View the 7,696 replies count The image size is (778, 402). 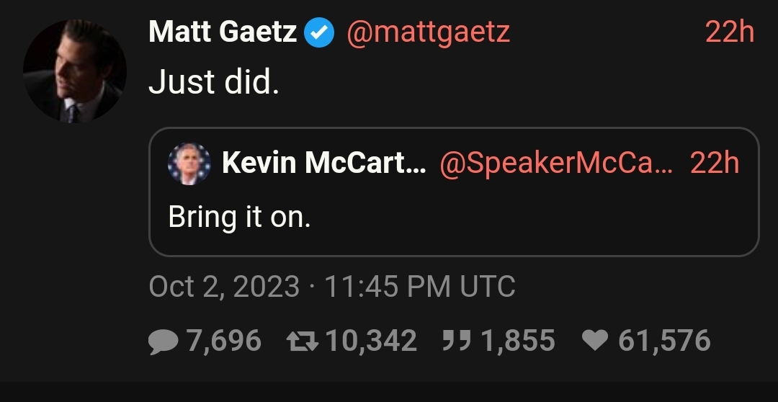click(224, 341)
